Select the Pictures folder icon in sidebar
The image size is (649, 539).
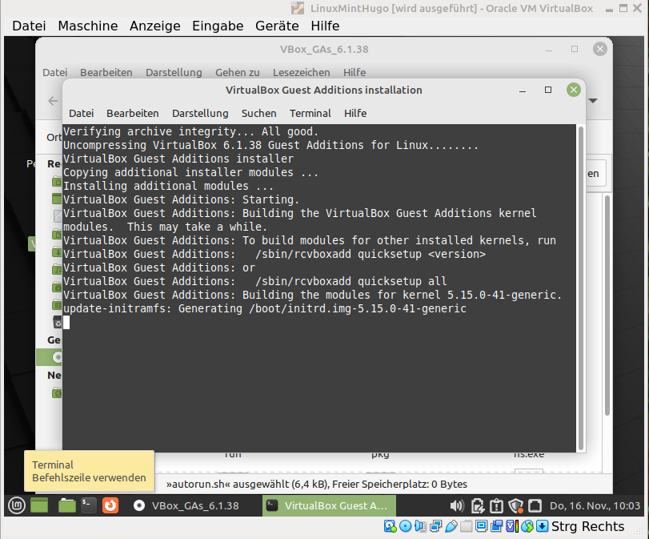point(57,287)
